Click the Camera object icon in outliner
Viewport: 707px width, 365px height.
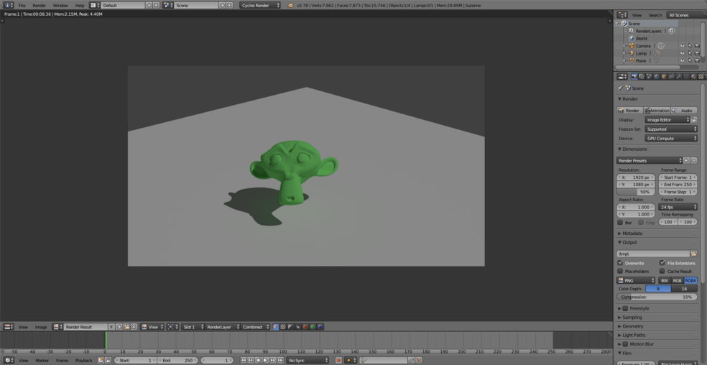tap(632, 46)
